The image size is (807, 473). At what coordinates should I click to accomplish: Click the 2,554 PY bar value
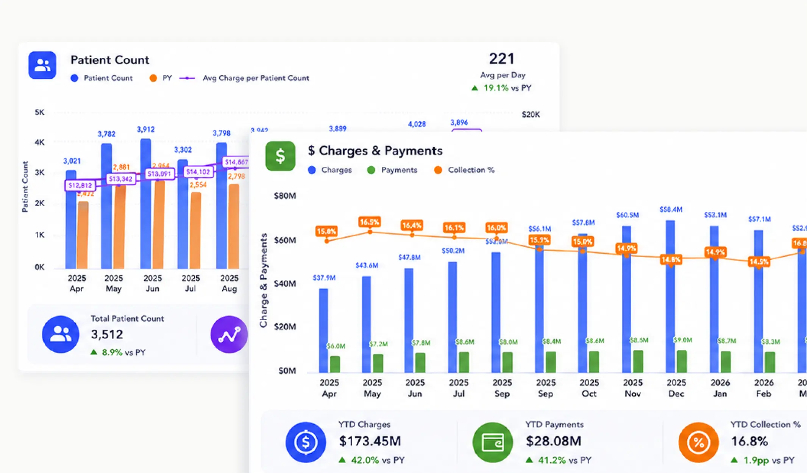[x=198, y=185]
